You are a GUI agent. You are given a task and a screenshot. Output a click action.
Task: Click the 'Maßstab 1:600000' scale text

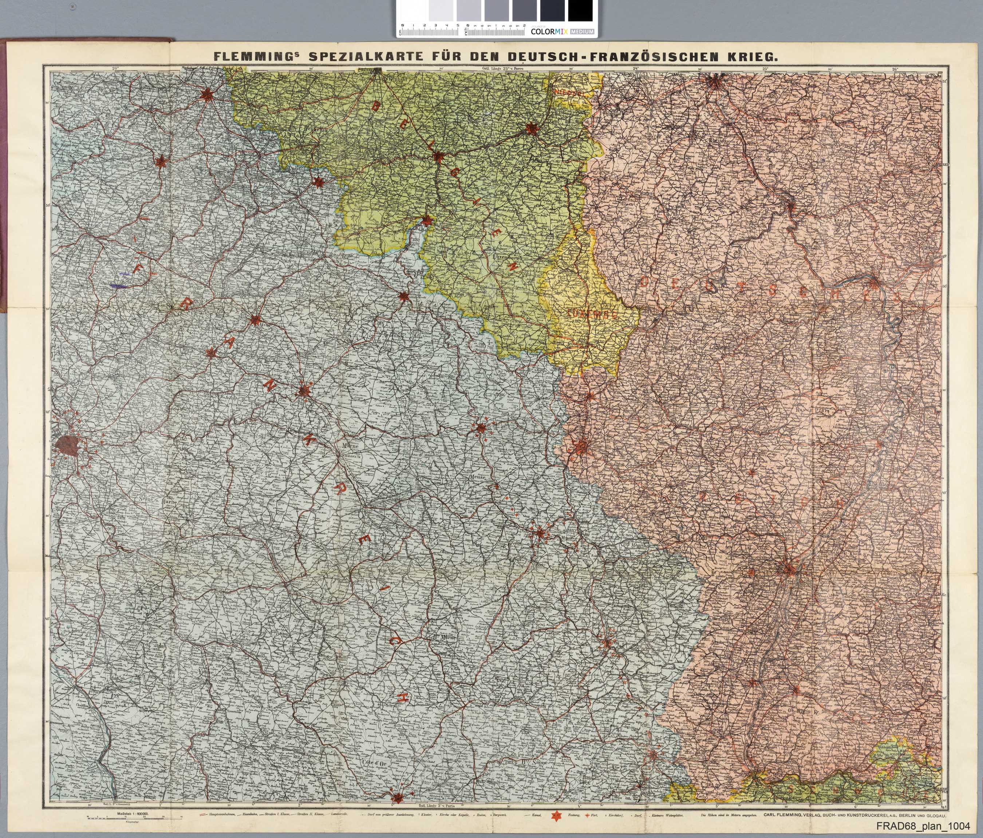click(x=133, y=814)
